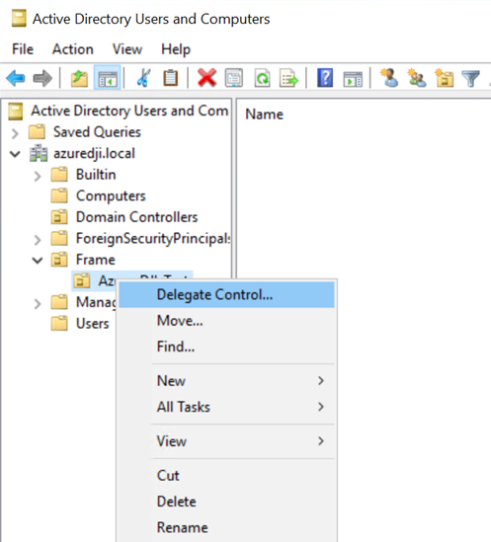Screen dimensions: 491x542
Task: Click the Domain Controllers OU folder icon
Action: tap(59, 217)
